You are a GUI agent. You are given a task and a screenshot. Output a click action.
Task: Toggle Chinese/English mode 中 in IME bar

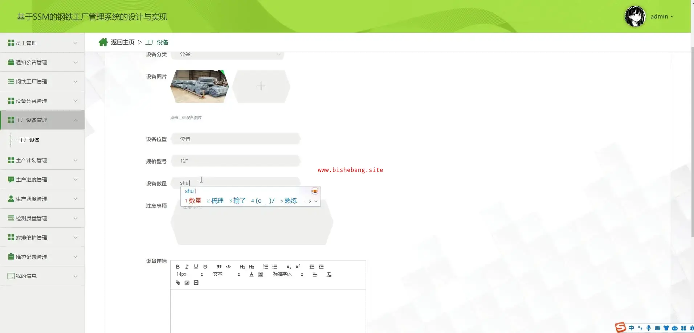coord(631,328)
